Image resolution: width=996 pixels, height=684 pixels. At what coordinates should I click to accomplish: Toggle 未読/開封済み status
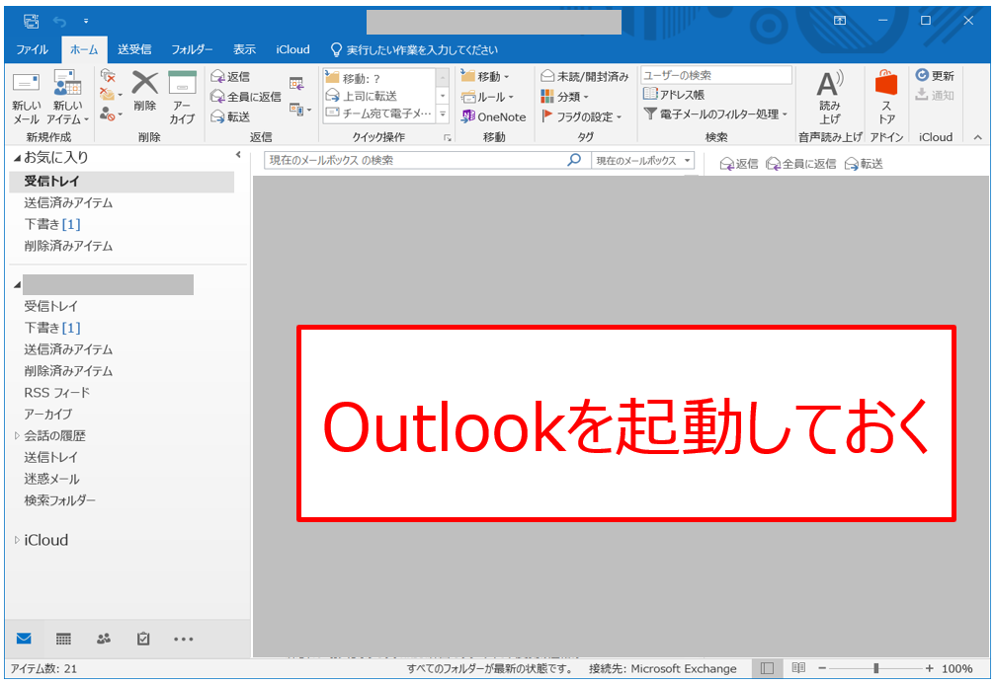point(584,77)
